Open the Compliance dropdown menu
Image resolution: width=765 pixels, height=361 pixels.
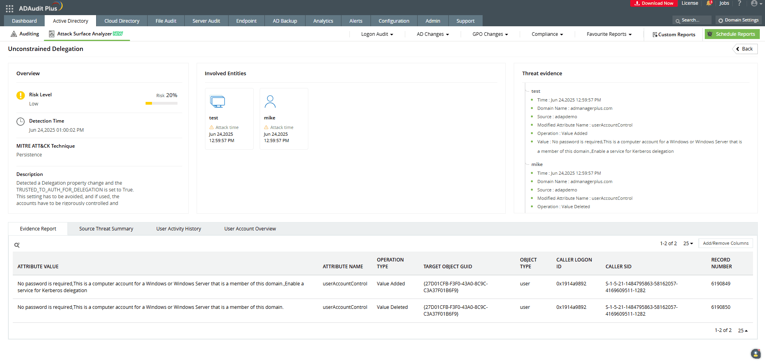click(547, 34)
